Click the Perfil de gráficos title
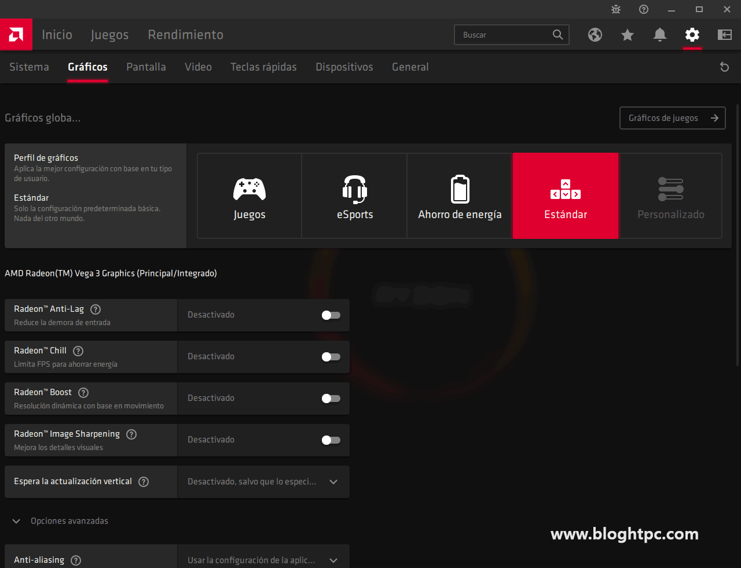This screenshot has height=568, width=741. [x=46, y=158]
